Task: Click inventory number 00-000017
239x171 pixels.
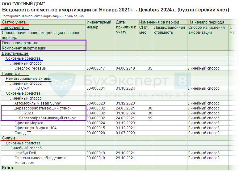Action: click(x=96, y=68)
